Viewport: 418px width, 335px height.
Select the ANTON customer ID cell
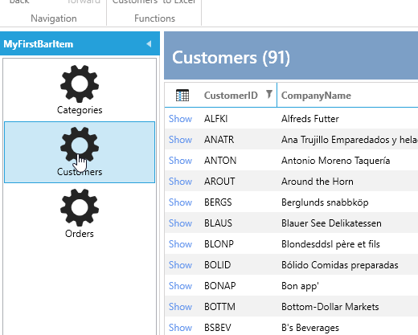pos(220,161)
